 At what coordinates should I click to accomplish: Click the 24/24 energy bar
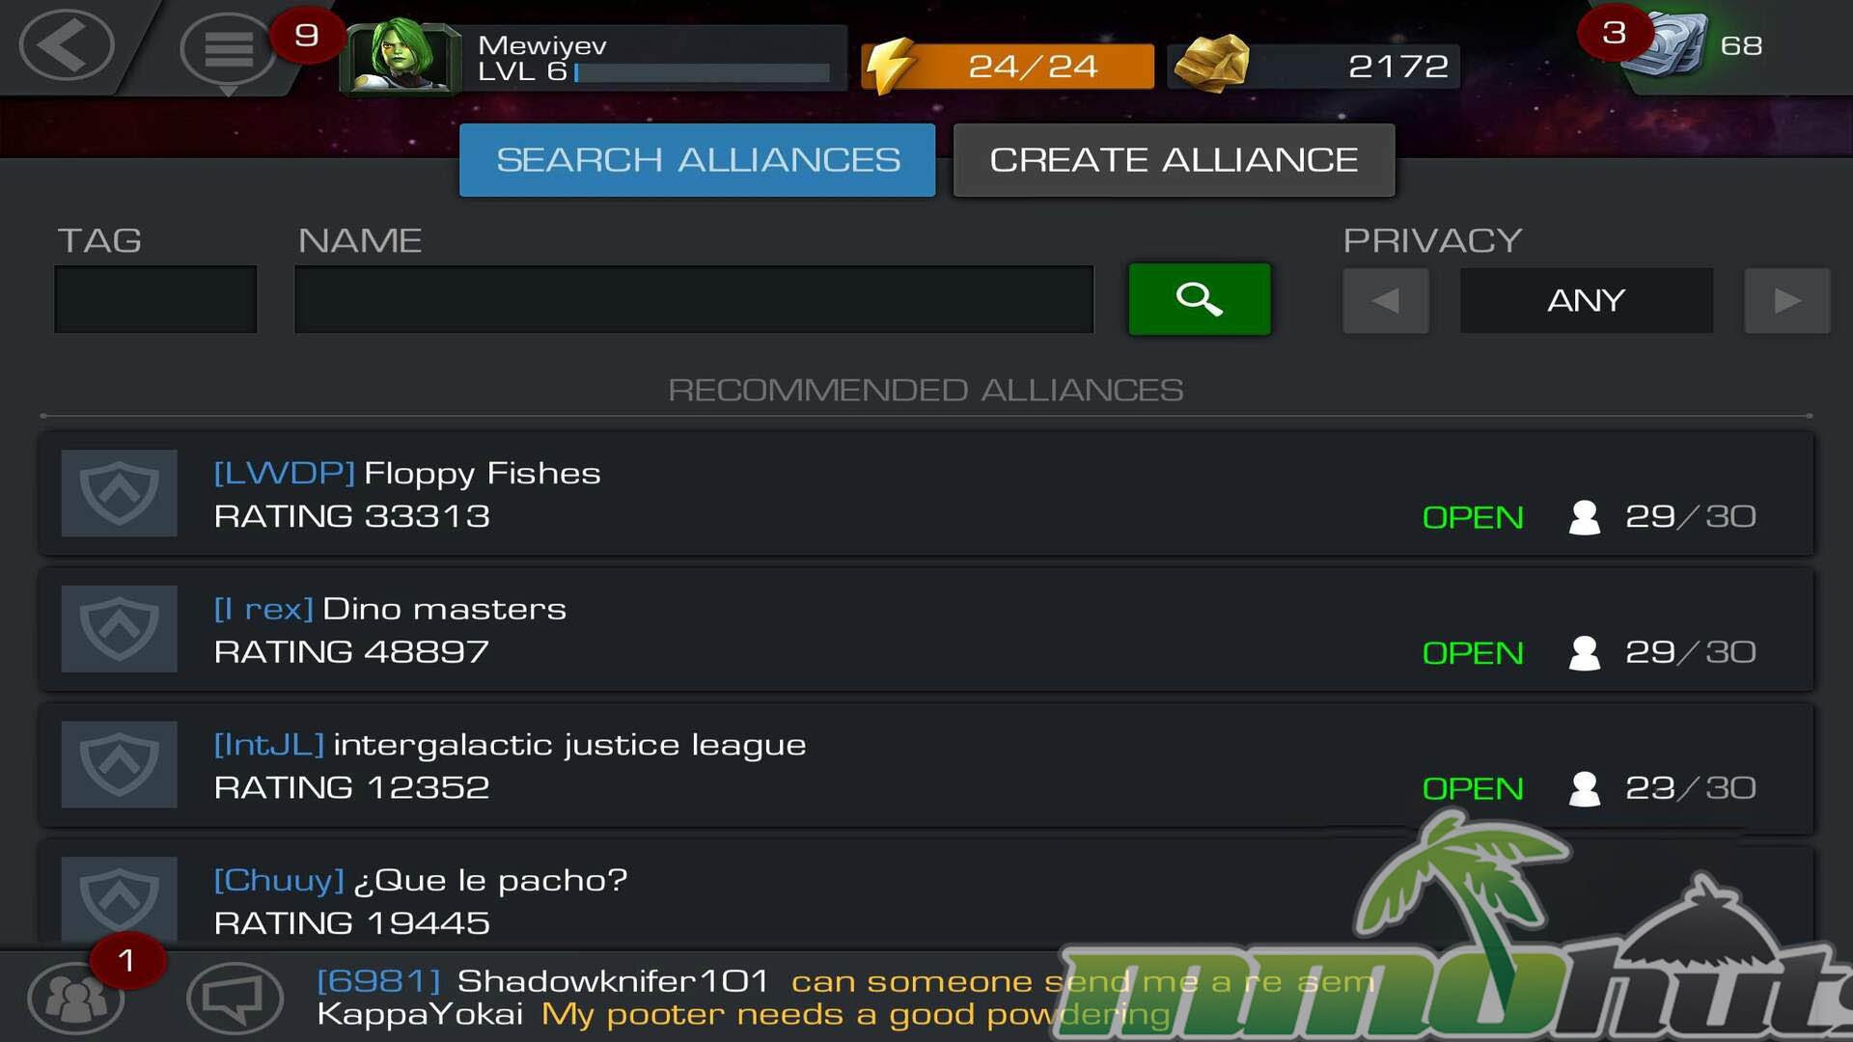pos(1009,66)
